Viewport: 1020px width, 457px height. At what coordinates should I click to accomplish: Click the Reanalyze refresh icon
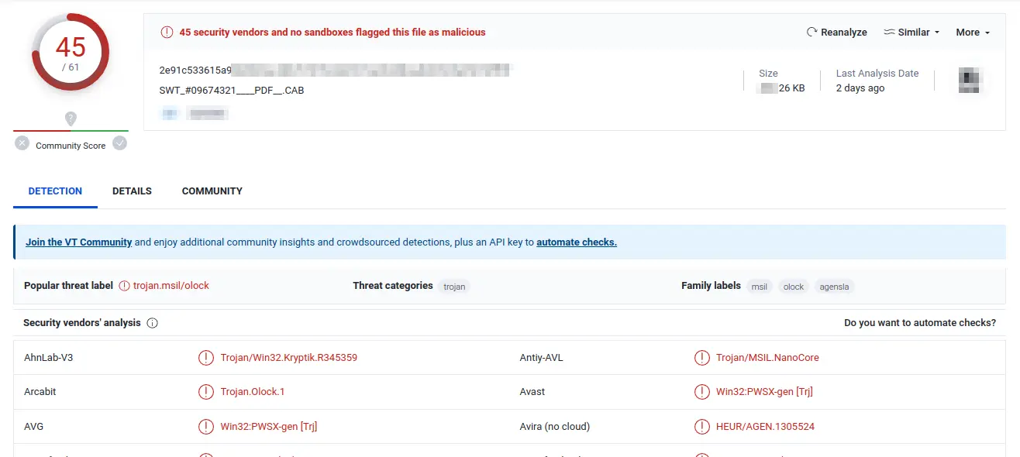coord(812,33)
